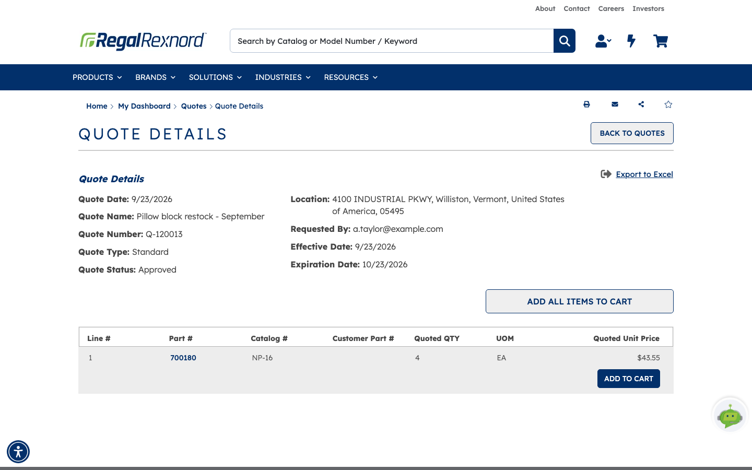The width and height of the screenshot is (752, 470).
Task: Go to Quotes breadcrumb
Action: coord(194,106)
